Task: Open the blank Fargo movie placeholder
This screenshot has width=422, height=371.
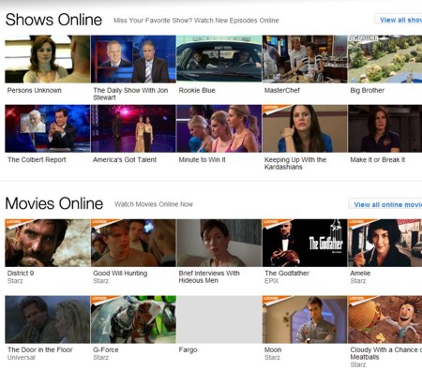Action: [x=219, y=319]
